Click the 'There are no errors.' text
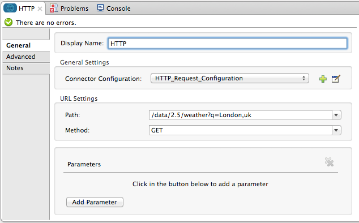 click(x=46, y=23)
